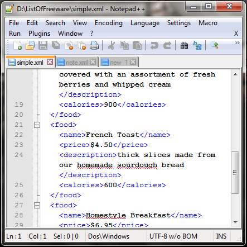Collapse the food element at line 21

click(x=37, y=125)
